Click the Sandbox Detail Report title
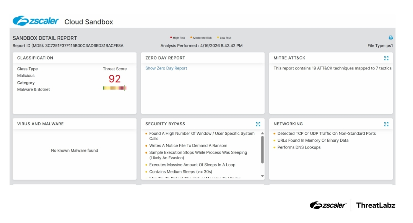Viewport: 413px width, 223px height. click(x=45, y=38)
